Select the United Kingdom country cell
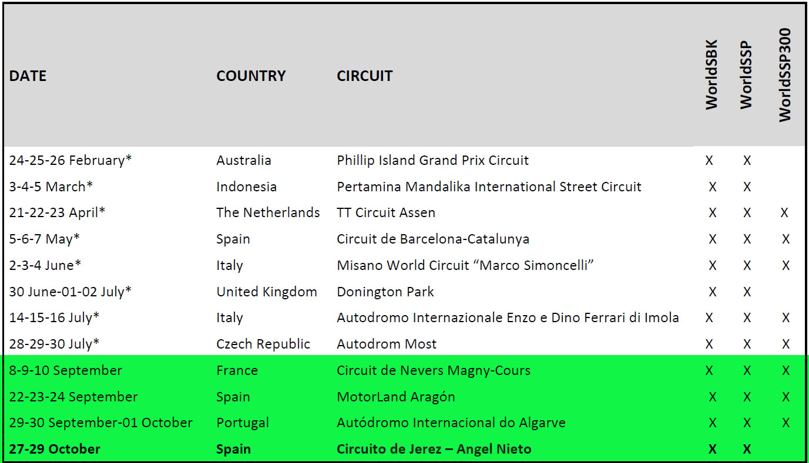Image resolution: width=809 pixels, height=463 pixels. 267,292
